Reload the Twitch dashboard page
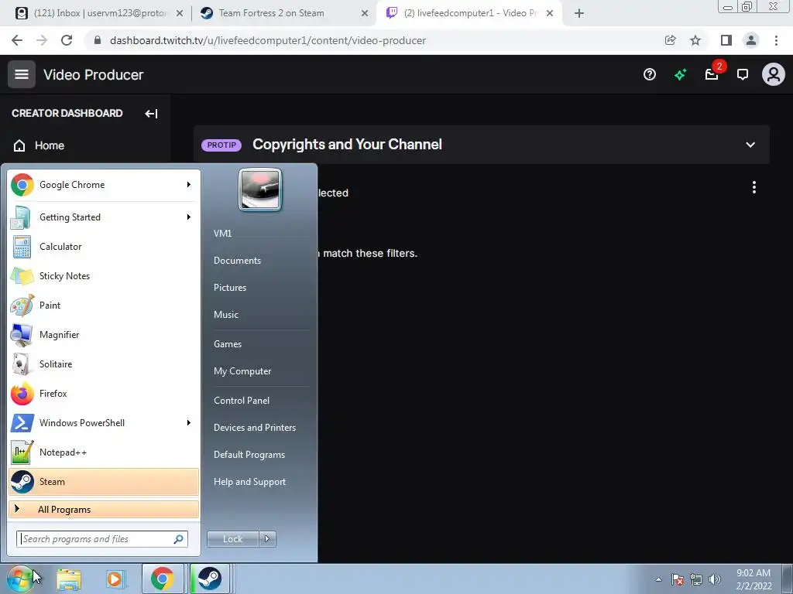The width and height of the screenshot is (793, 594). (67, 40)
